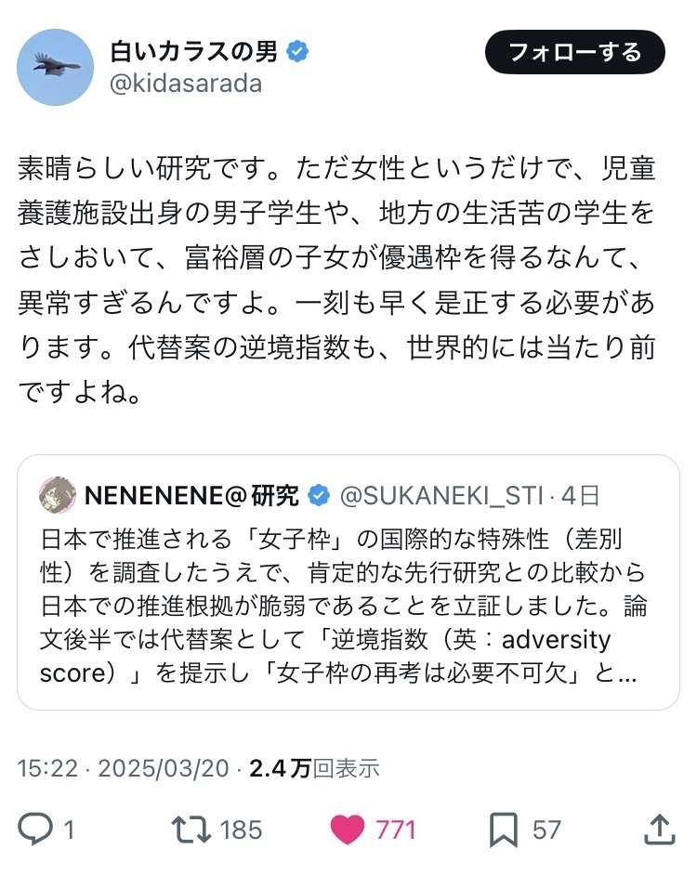The width and height of the screenshot is (697, 888).
Task: Click the quoted author name NENENENE@研究
Action: coord(191,496)
